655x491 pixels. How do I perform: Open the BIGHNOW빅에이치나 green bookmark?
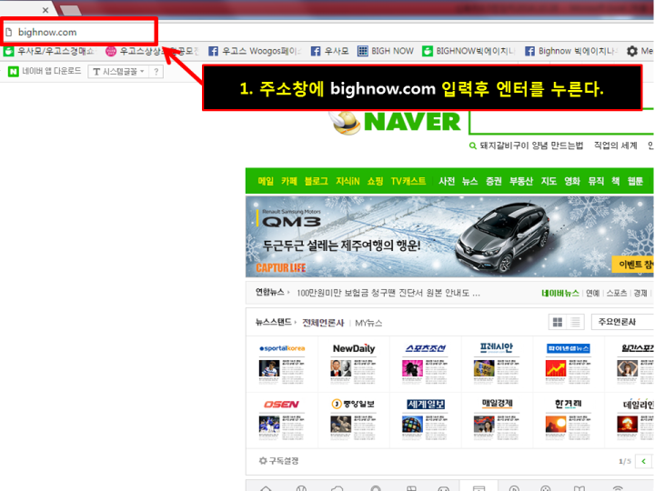(x=469, y=51)
